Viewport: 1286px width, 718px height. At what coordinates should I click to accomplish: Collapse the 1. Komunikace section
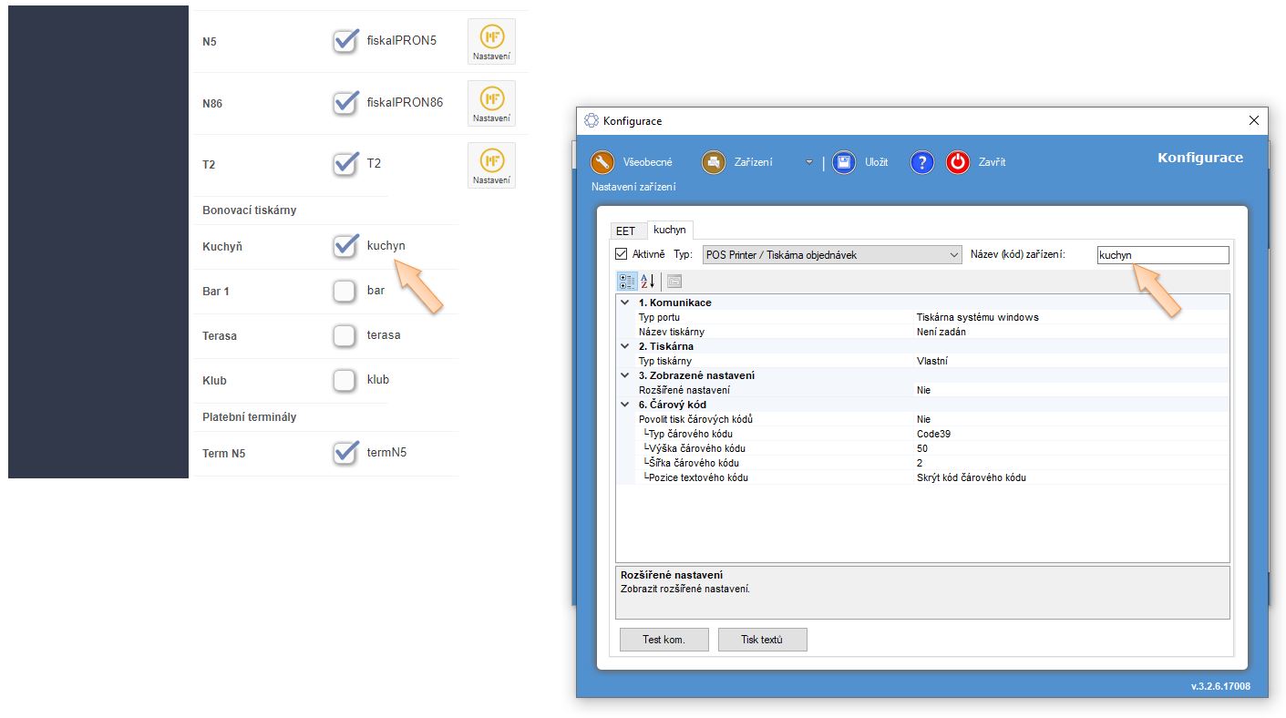pos(625,303)
